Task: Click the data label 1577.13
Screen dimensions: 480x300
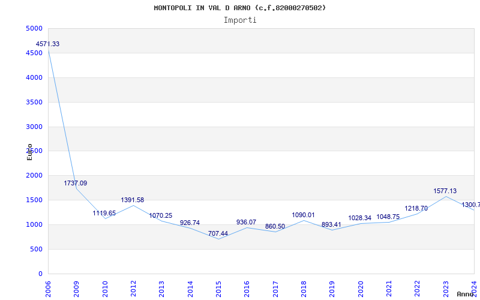Action: click(x=445, y=191)
